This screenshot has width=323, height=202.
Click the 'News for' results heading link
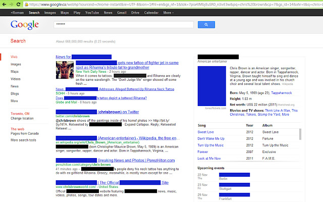click(83, 57)
